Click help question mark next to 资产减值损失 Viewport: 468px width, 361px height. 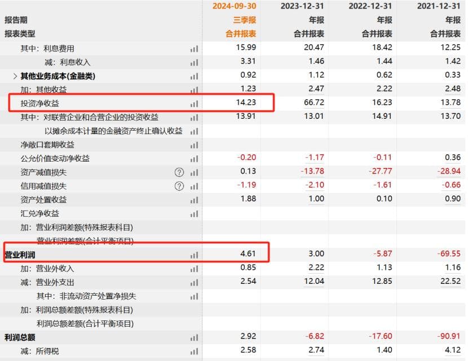179,172
